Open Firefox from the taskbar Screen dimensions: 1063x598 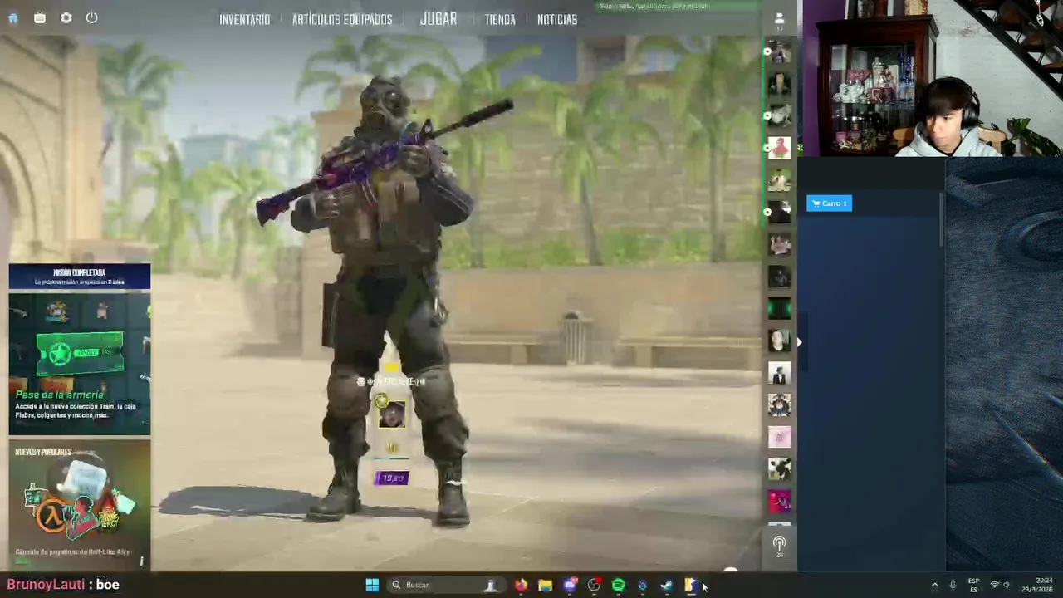521,586
